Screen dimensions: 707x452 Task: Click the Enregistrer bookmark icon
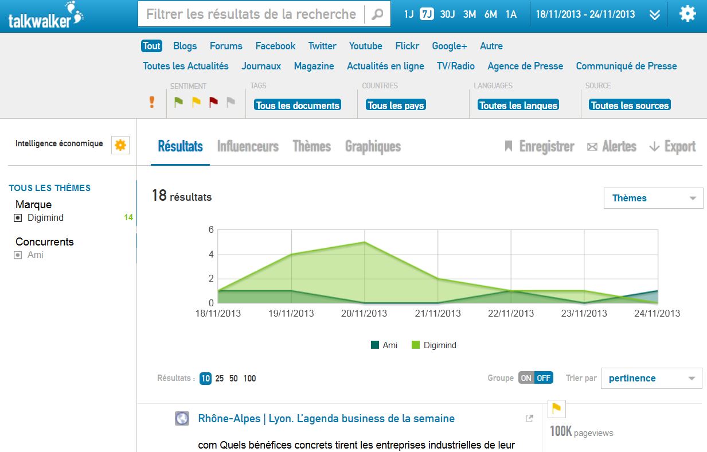[x=508, y=146]
